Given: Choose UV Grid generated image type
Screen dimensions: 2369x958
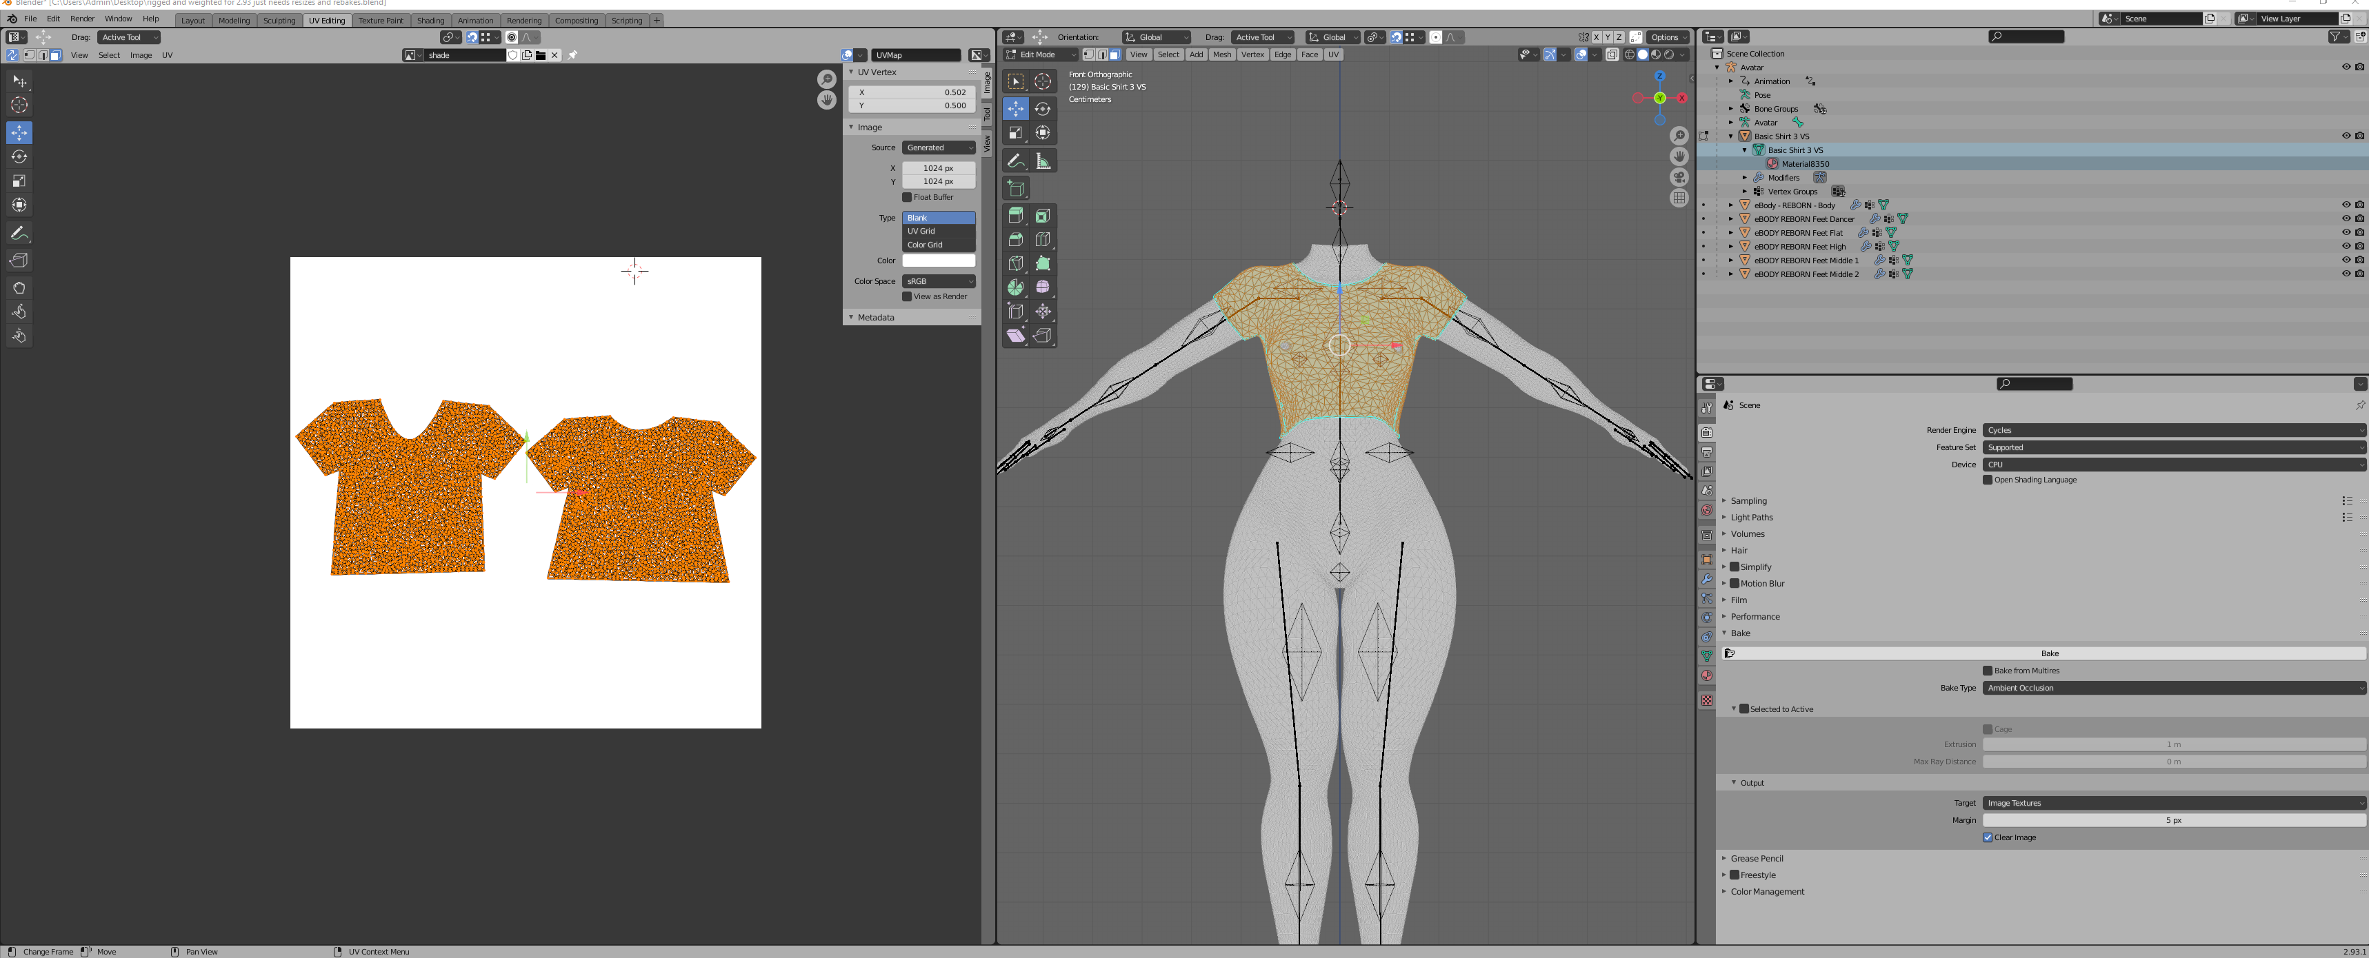Looking at the screenshot, I should tap(937, 232).
